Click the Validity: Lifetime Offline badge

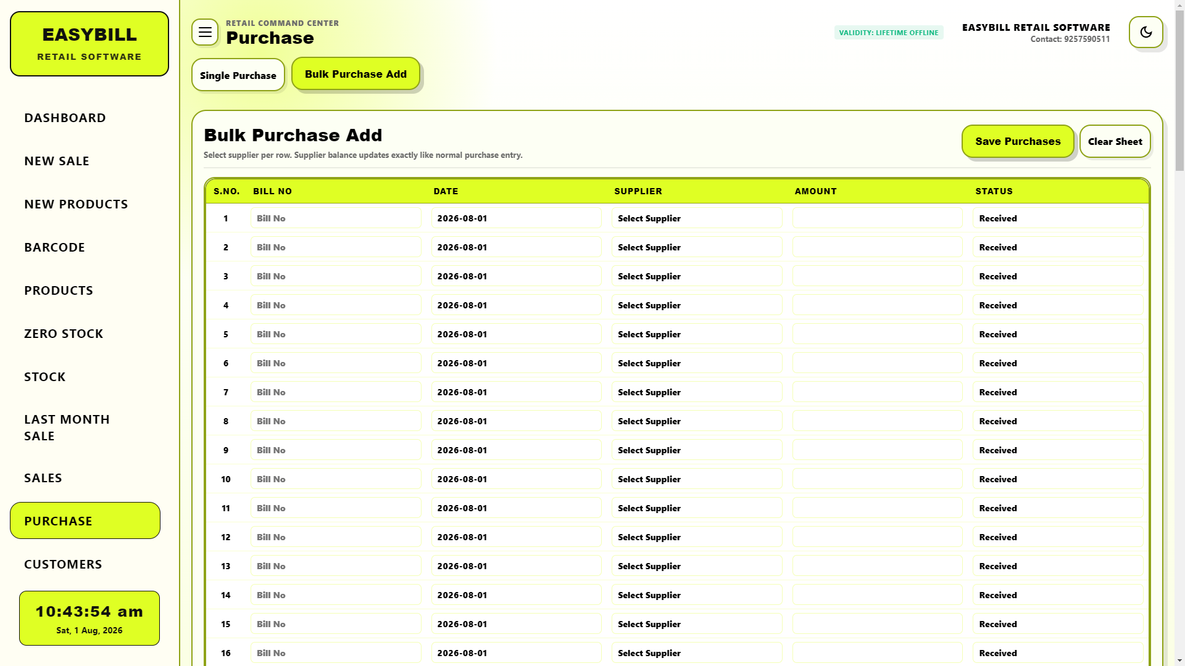point(889,33)
